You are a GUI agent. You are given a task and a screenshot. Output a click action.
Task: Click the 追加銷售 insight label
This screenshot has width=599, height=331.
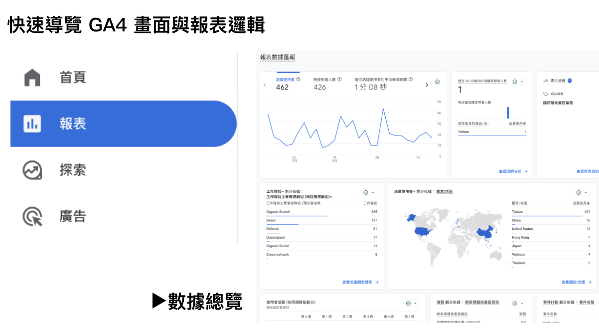557,93
